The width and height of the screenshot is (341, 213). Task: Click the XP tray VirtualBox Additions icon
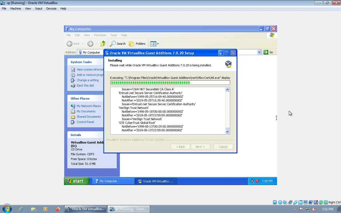click(252, 181)
